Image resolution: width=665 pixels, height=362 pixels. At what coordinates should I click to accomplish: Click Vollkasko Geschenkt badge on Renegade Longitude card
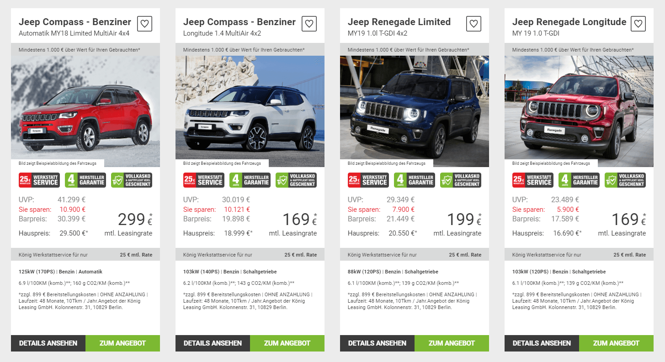[625, 180]
